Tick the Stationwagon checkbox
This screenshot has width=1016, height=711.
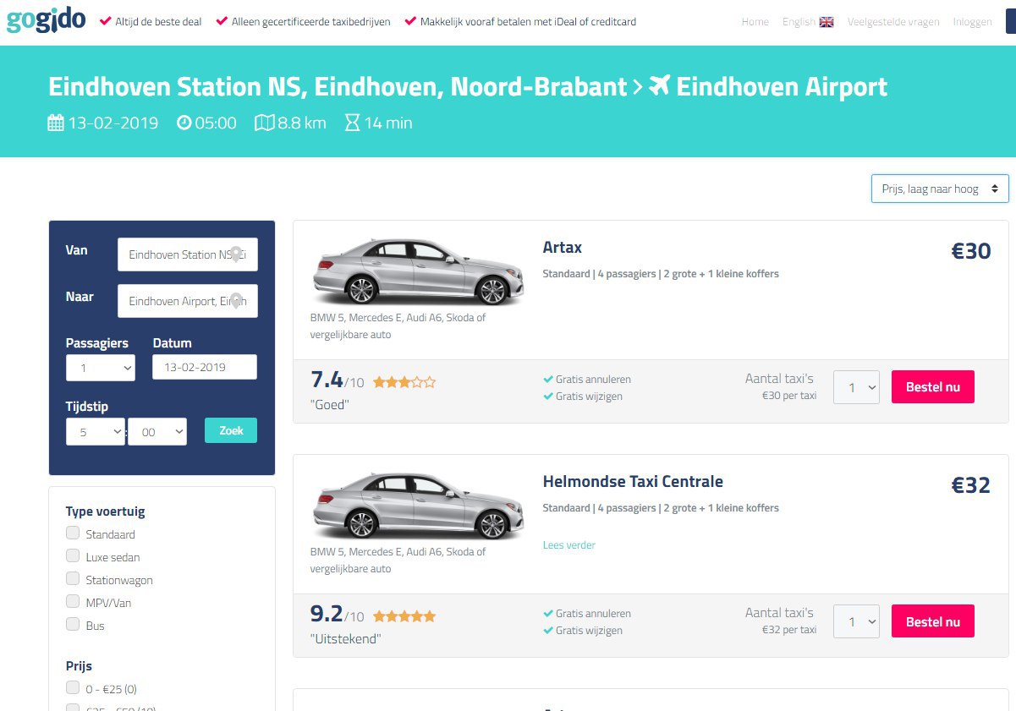click(x=73, y=579)
